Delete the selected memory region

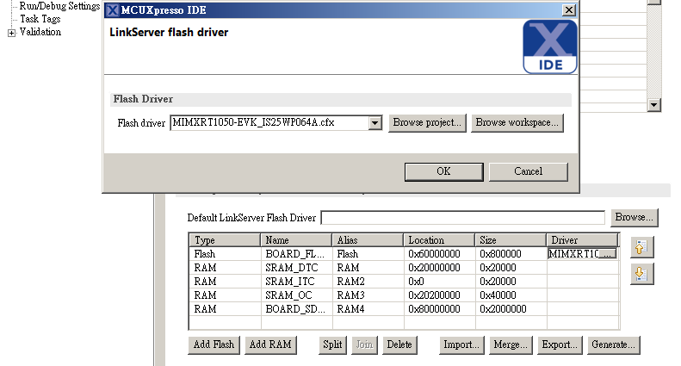pos(399,344)
